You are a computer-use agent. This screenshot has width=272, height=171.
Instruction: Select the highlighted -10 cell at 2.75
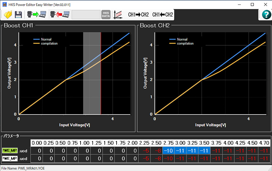(168, 151)
